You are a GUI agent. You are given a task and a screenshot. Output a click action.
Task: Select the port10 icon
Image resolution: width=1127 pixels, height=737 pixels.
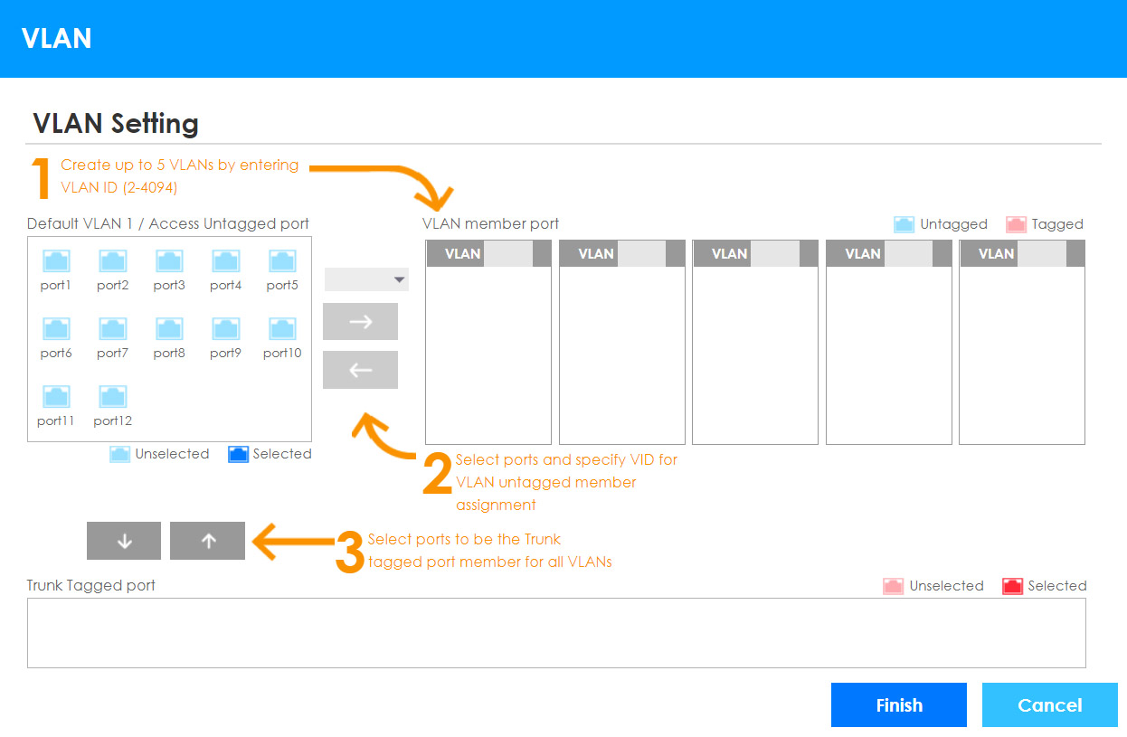tap(282, 329)
